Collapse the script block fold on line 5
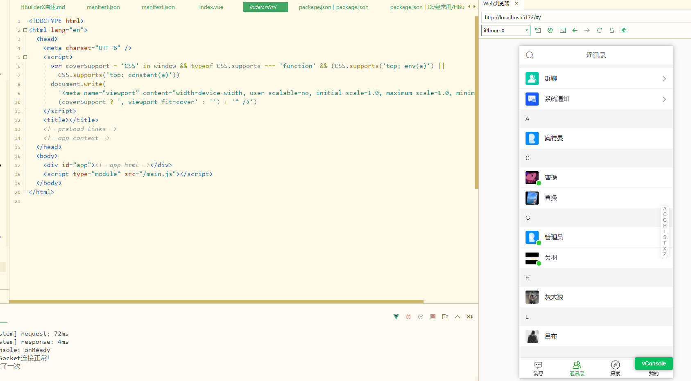The image size is (691, 381). point(25,57)
